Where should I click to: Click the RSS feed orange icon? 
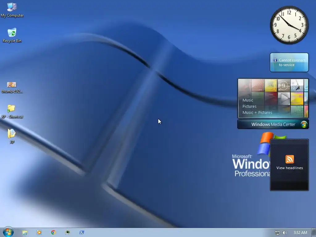coord(289,159)
